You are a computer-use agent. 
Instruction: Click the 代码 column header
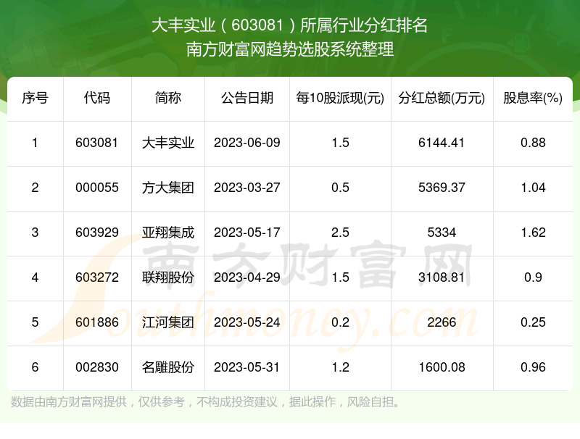click(97, 98)
